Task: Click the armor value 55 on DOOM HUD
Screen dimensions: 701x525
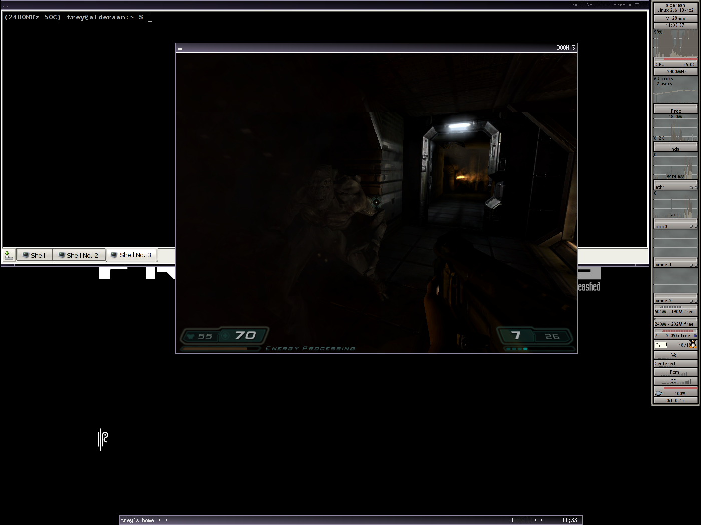Action: pos(205,336)
